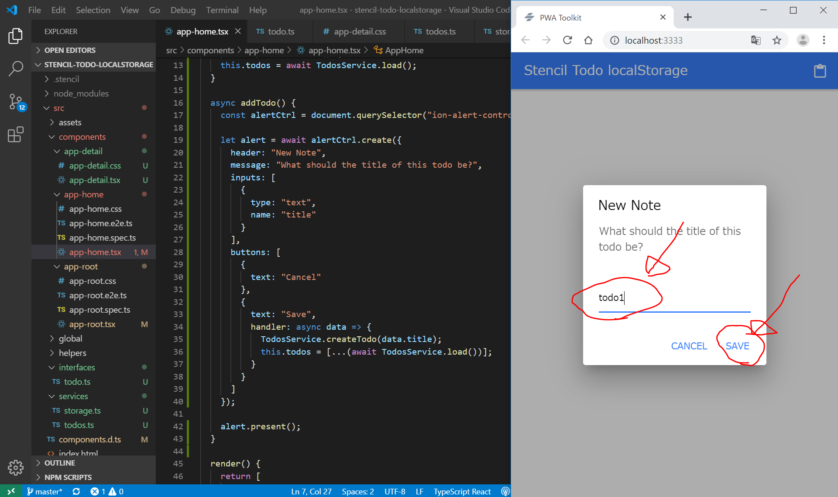This screenshot has width=838, height=497.
Task: Close the PWA Toolkit tab
Action: [x=663, y=17]
